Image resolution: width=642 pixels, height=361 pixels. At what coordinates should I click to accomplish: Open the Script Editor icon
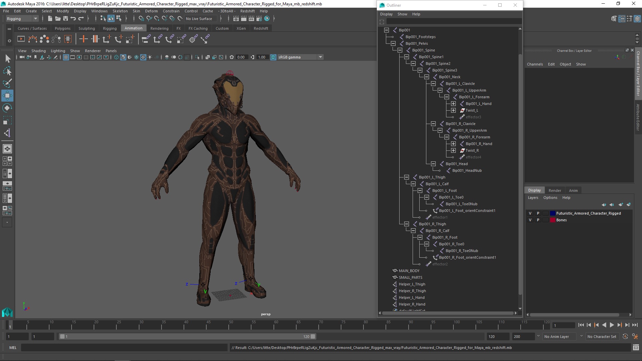636,348
